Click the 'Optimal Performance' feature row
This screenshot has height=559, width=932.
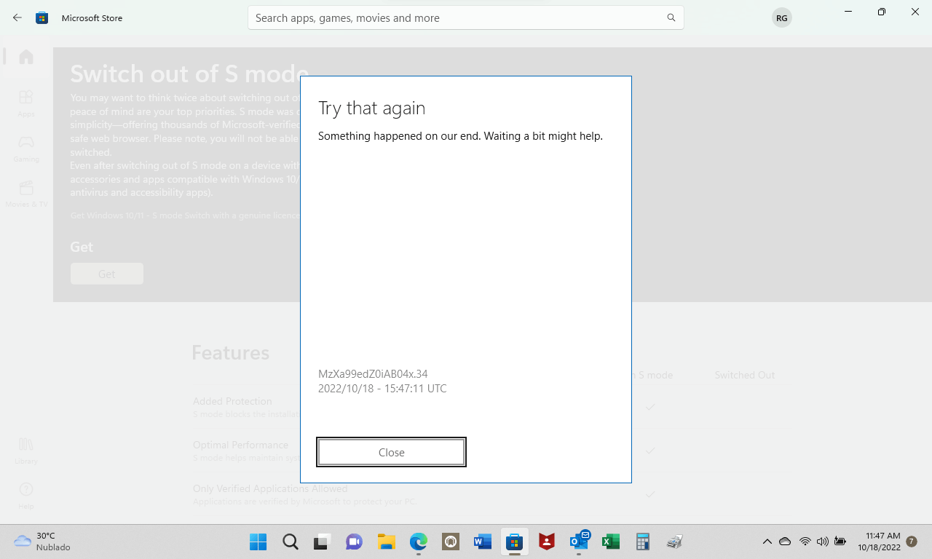tap(493, 451)
